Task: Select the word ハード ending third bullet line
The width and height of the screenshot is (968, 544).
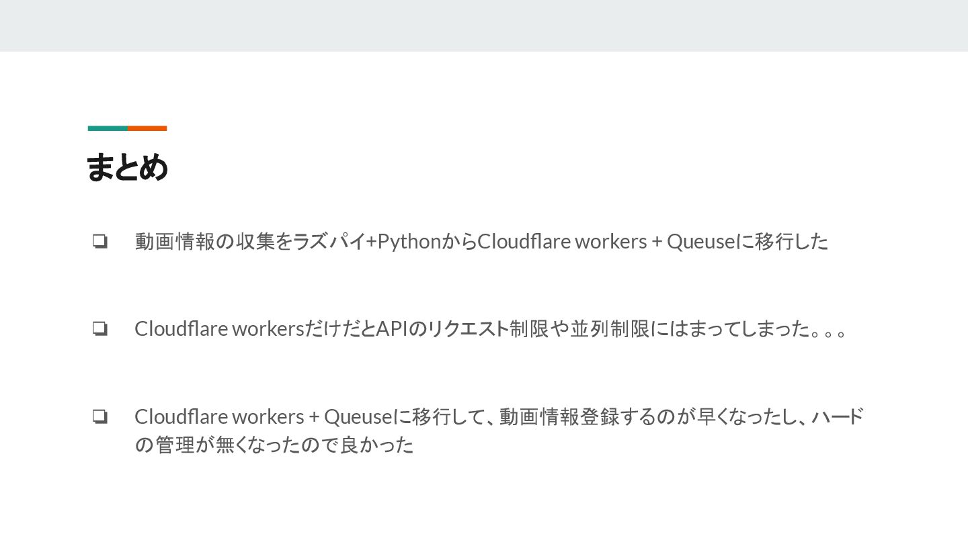Action: click(838, 417)
